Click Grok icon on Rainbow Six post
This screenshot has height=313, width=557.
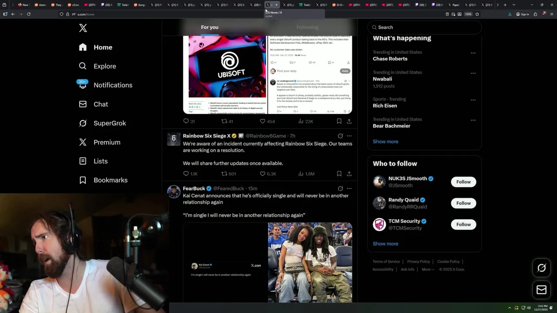click(x=340, y=136)
